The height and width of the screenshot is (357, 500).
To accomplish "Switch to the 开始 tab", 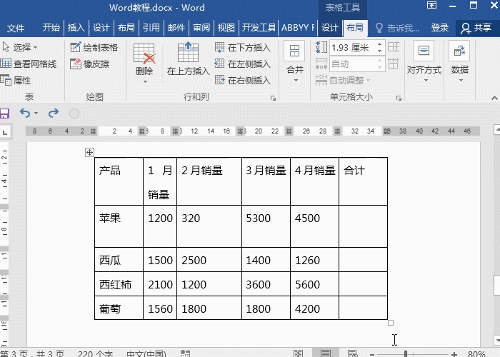I will tap(51, 28).
